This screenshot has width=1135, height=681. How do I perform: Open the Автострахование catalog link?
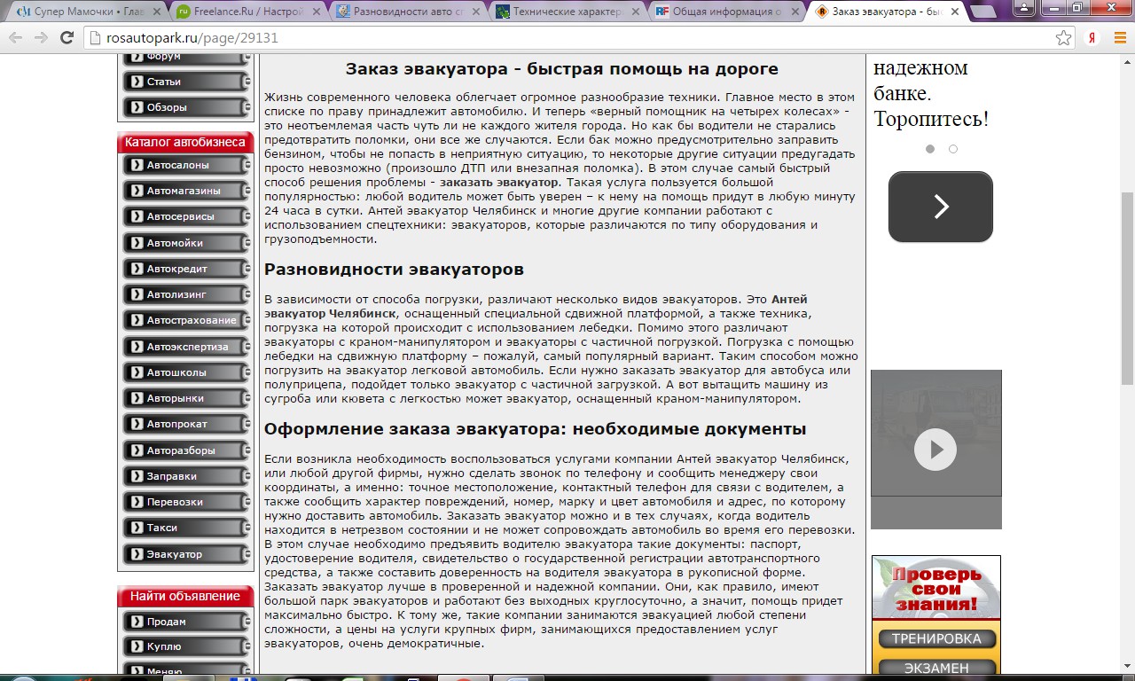[185, 320]
